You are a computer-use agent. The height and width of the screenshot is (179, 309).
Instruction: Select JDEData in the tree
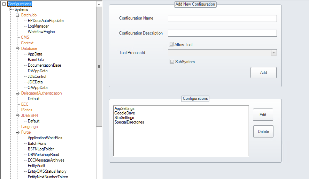point(35,82)
